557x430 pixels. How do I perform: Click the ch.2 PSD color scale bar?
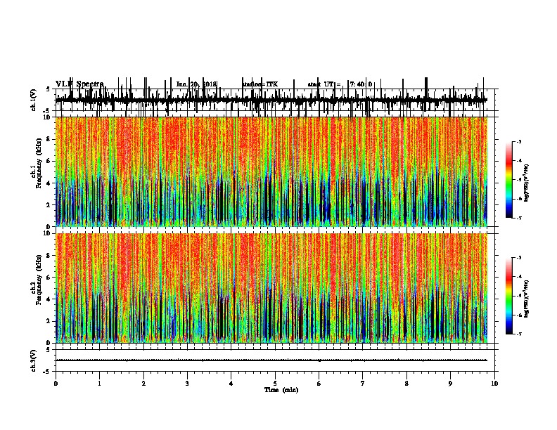coord(508,296)
